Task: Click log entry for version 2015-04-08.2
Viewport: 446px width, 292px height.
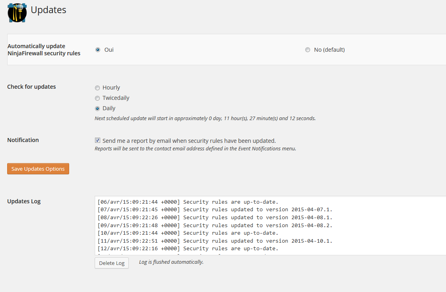Action: point(215,226)
